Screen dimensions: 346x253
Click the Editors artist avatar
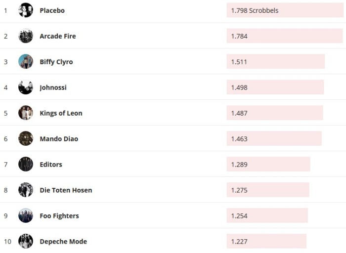click(x=26, y=165)
